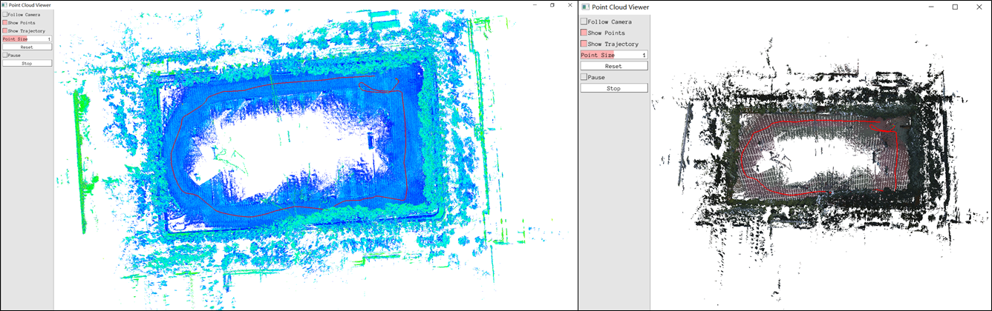Minimize the right Point Cloud Viewer window
Image resolution: width=992 pixels, height=311 pixels.
point(933,7)
